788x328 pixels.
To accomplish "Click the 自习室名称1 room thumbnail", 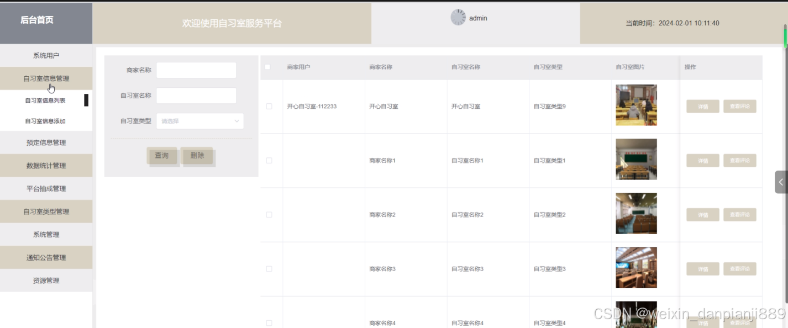I will 636,159.
